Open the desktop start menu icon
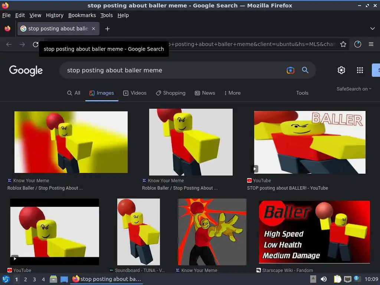380x285 pixels. pyautogui.click(x=6, y=279)
